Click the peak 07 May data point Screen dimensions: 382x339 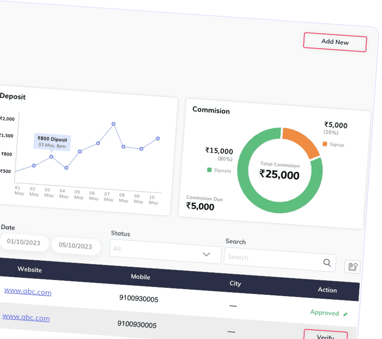point(114,124)
